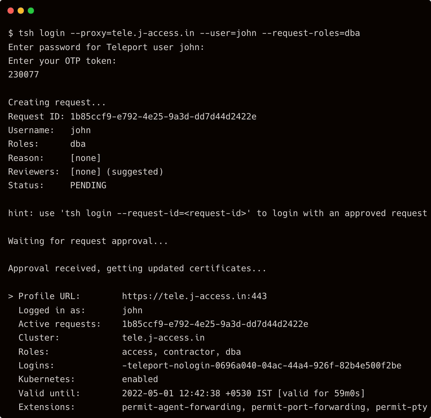Click the 'Creating request...' line
431x418 pixels.
coord(57,102)
